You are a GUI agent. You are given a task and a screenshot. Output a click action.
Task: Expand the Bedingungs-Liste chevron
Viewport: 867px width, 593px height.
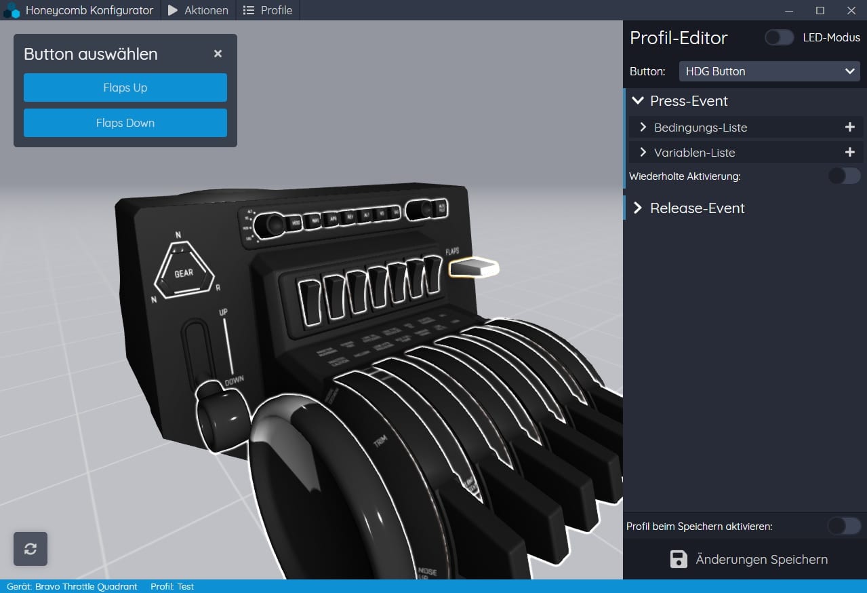tap(643, 128)
